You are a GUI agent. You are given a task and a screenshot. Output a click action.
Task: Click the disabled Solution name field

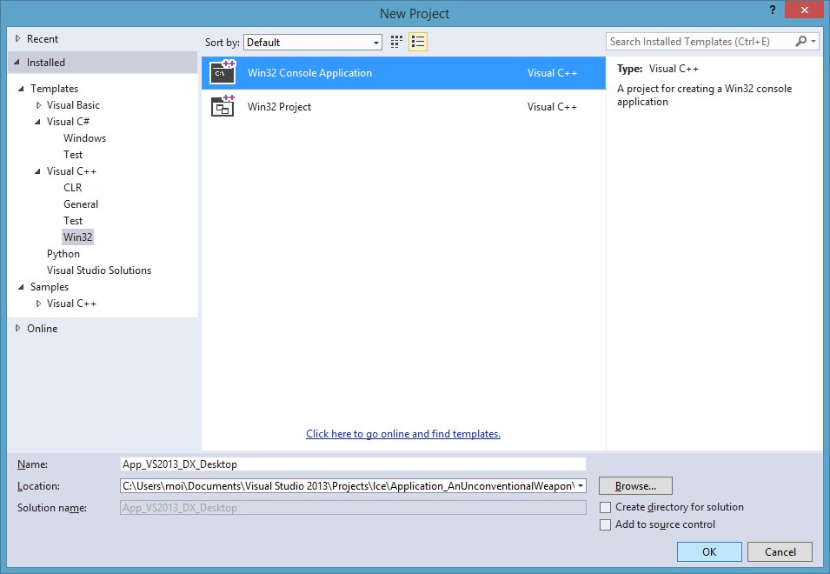353,508
